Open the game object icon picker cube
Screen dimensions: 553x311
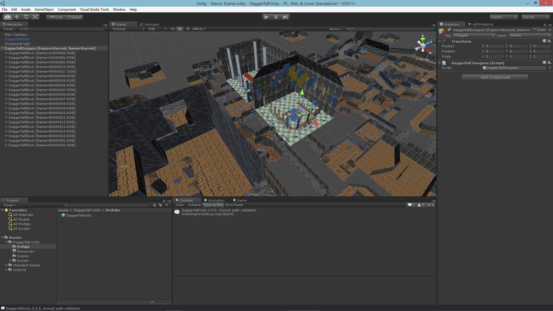click(442, 31)
